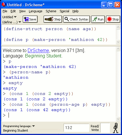Minimize the DrScheme window
The width and height of the screenshot is (122, 135).
(104, 5)
